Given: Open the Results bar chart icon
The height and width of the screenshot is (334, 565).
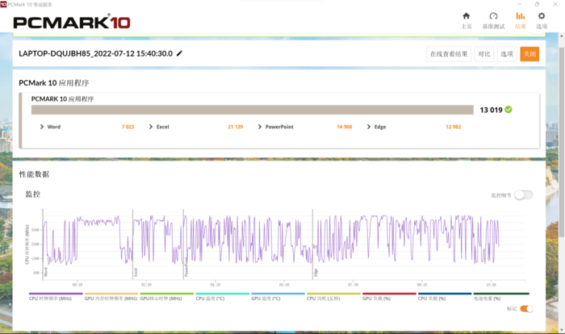Looking at the screenshot, I should click(520, 16).
